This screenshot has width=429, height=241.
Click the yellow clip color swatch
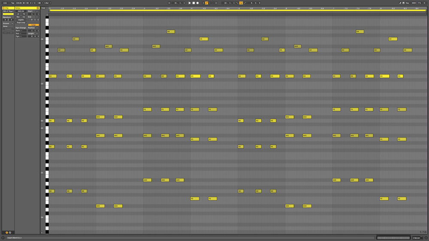coord(8,14)
